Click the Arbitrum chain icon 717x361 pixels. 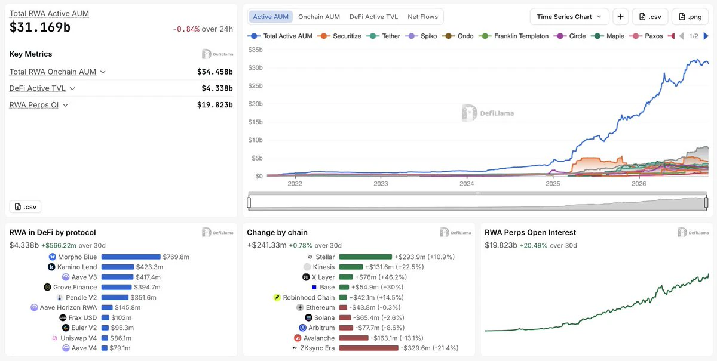coord(304,328)
